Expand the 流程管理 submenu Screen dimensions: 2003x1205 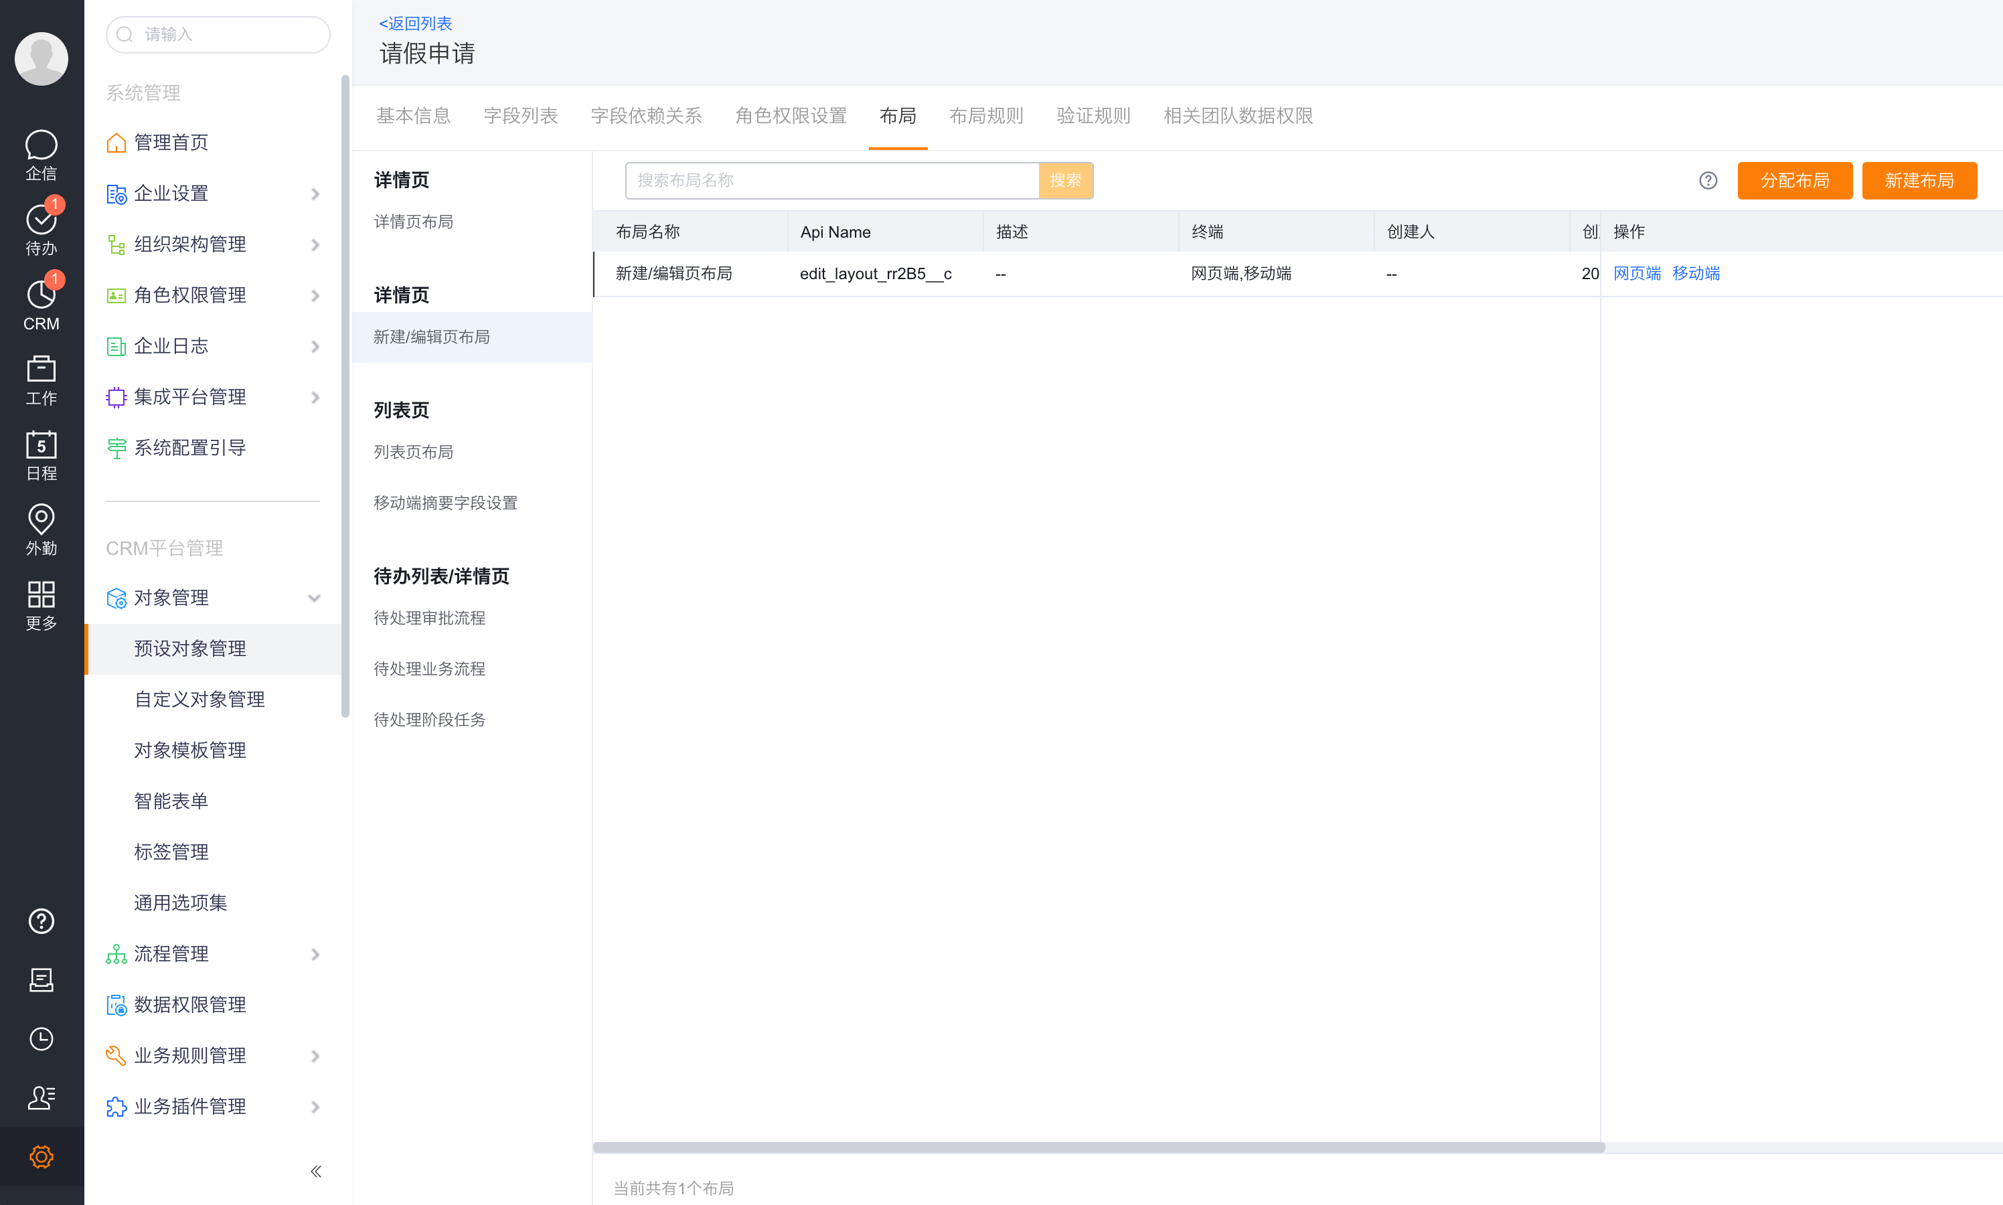[316, 954]
